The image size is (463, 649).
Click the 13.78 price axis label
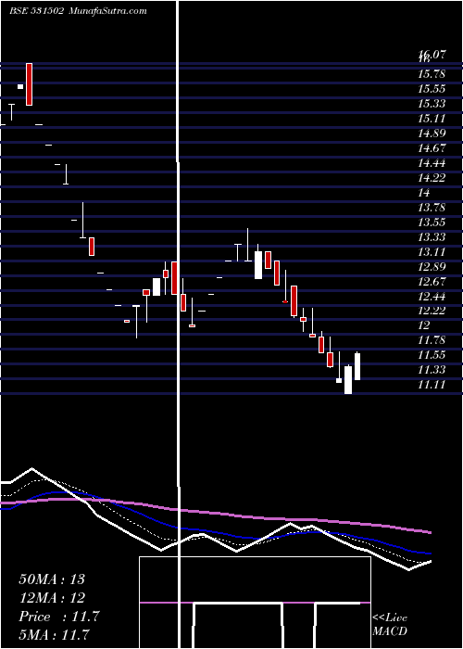coord(432,208)
